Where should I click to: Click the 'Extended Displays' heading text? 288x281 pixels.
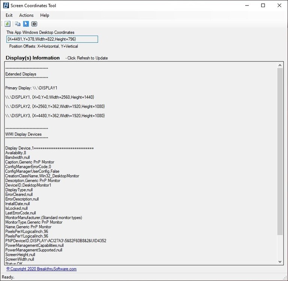click(21, 74)
